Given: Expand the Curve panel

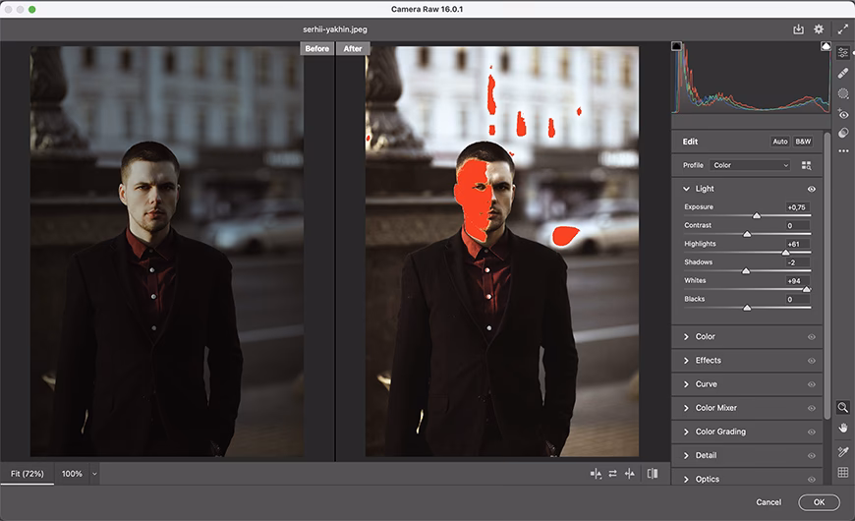Looking at the screenshot, I should [687, 384].
